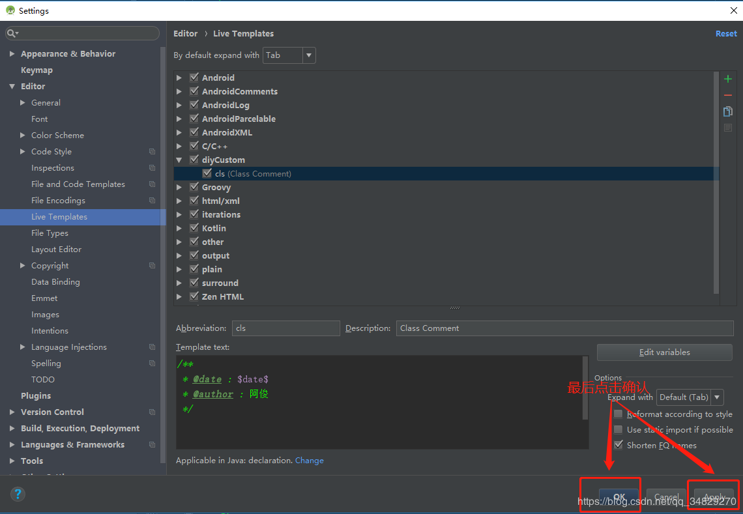This screenshot has height=514, width=743.
Task: Click project-level icon beside Spelling
Action: [x=152, y=364]
